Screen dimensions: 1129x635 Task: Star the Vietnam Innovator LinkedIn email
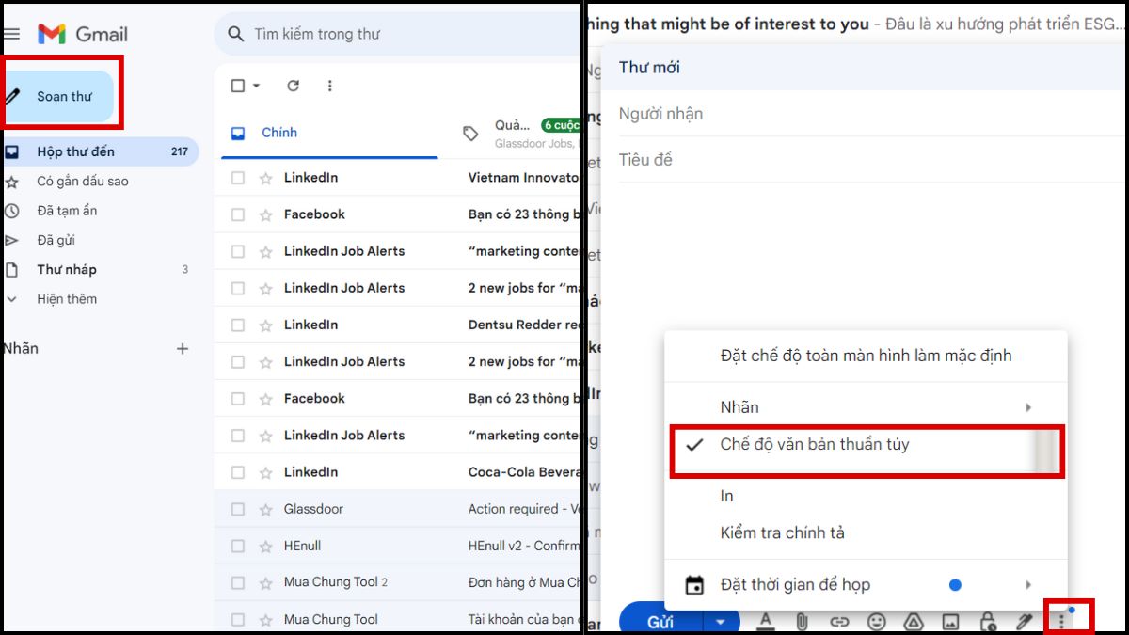pos(265,178)
